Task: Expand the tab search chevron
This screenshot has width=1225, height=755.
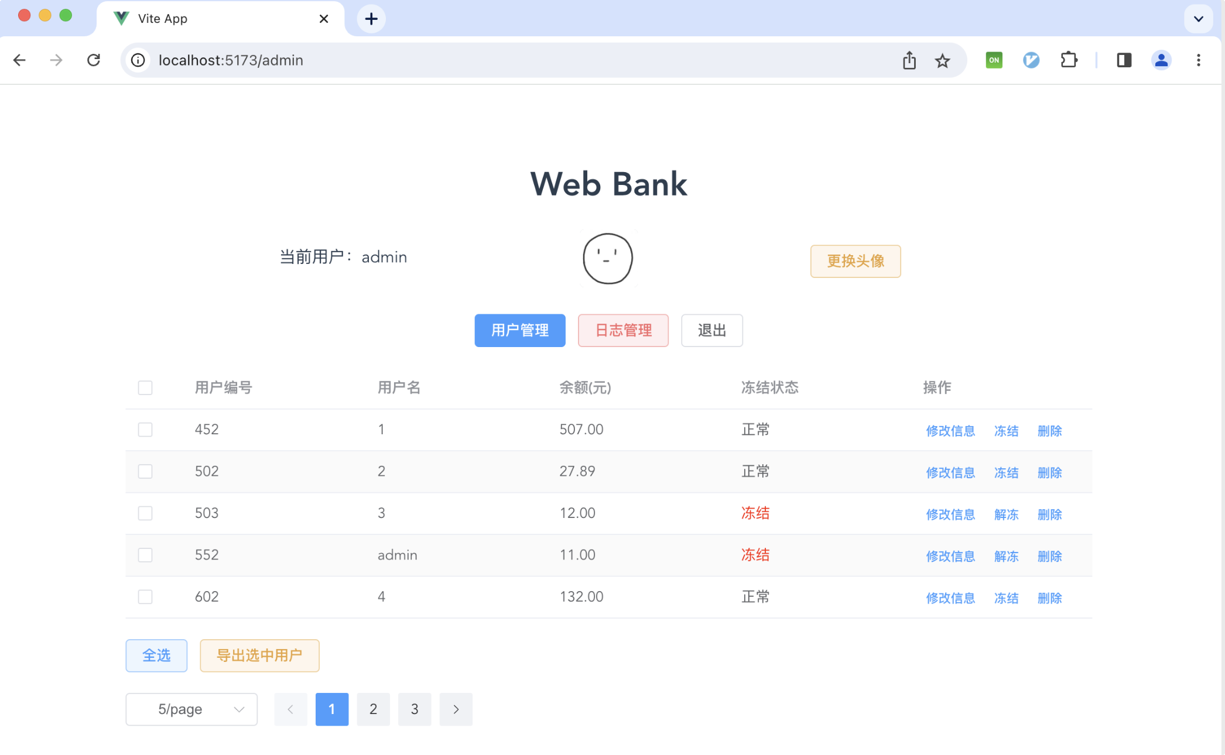Action: 1198,19
